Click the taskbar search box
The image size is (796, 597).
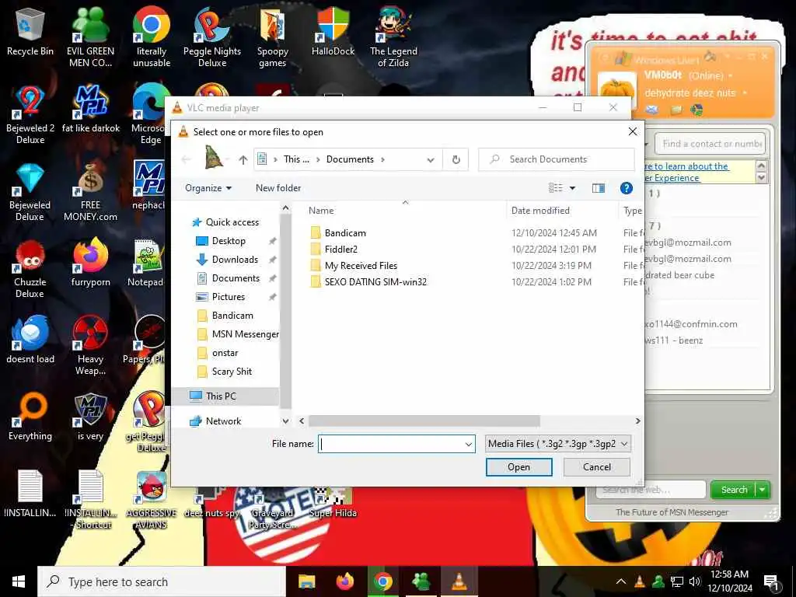tap(162, 581)
